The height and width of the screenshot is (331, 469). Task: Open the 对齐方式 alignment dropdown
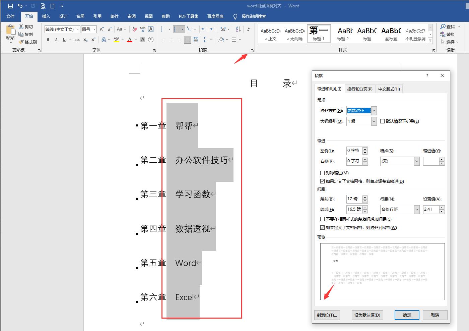click(374, 110)
